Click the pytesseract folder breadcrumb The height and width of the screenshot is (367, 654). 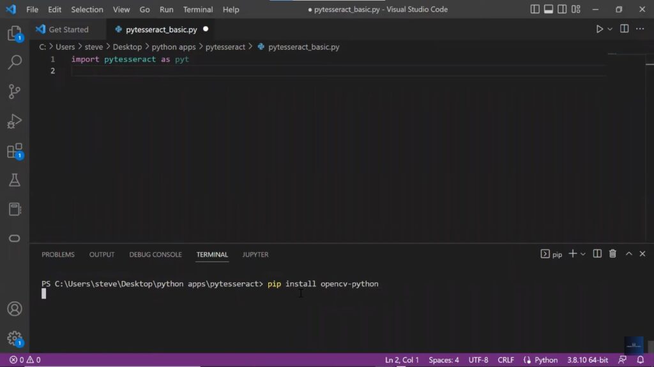click(225, 47)
